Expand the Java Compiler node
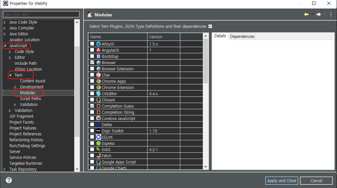This screenshot has height=188, width=337. coord(5,28)
